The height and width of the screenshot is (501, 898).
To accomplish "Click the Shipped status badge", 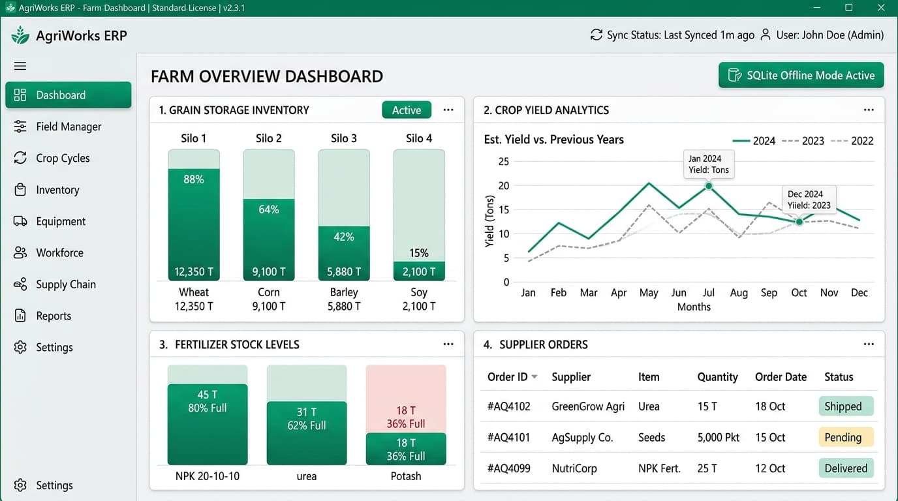I will click(846, 406).
